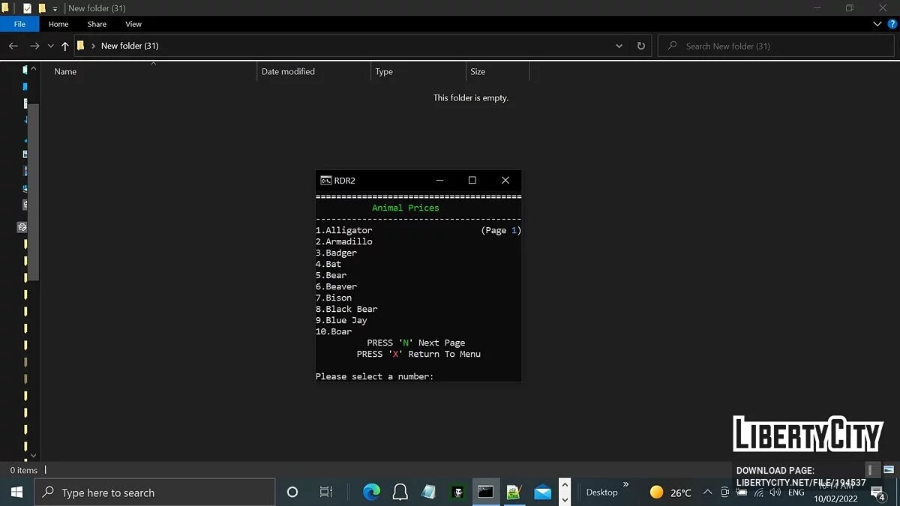Toggle the ribbon collapse chevron in File Explorer
900x506 pixels.
[877, 23]
